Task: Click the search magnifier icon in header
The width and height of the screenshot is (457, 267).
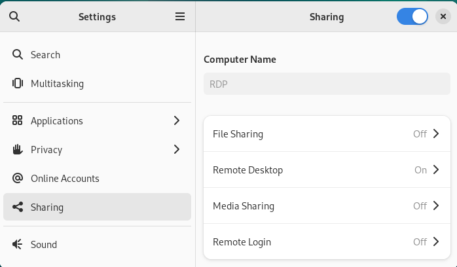Action: 14,16
